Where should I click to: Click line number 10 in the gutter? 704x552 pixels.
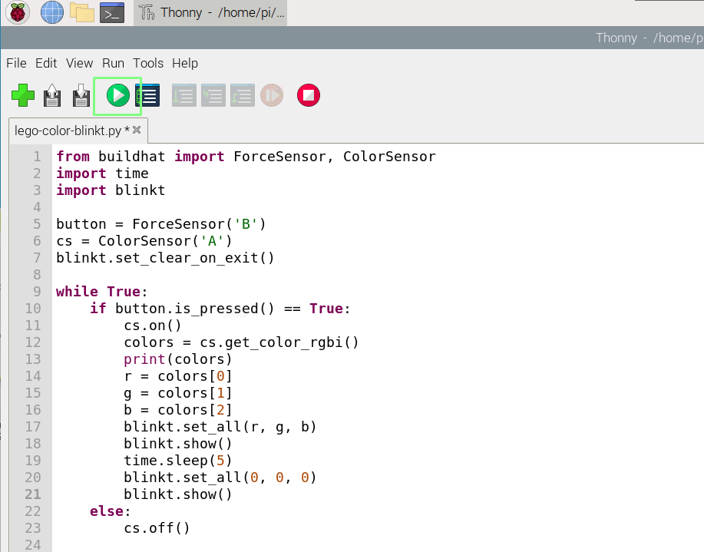(x=32, y=308)
